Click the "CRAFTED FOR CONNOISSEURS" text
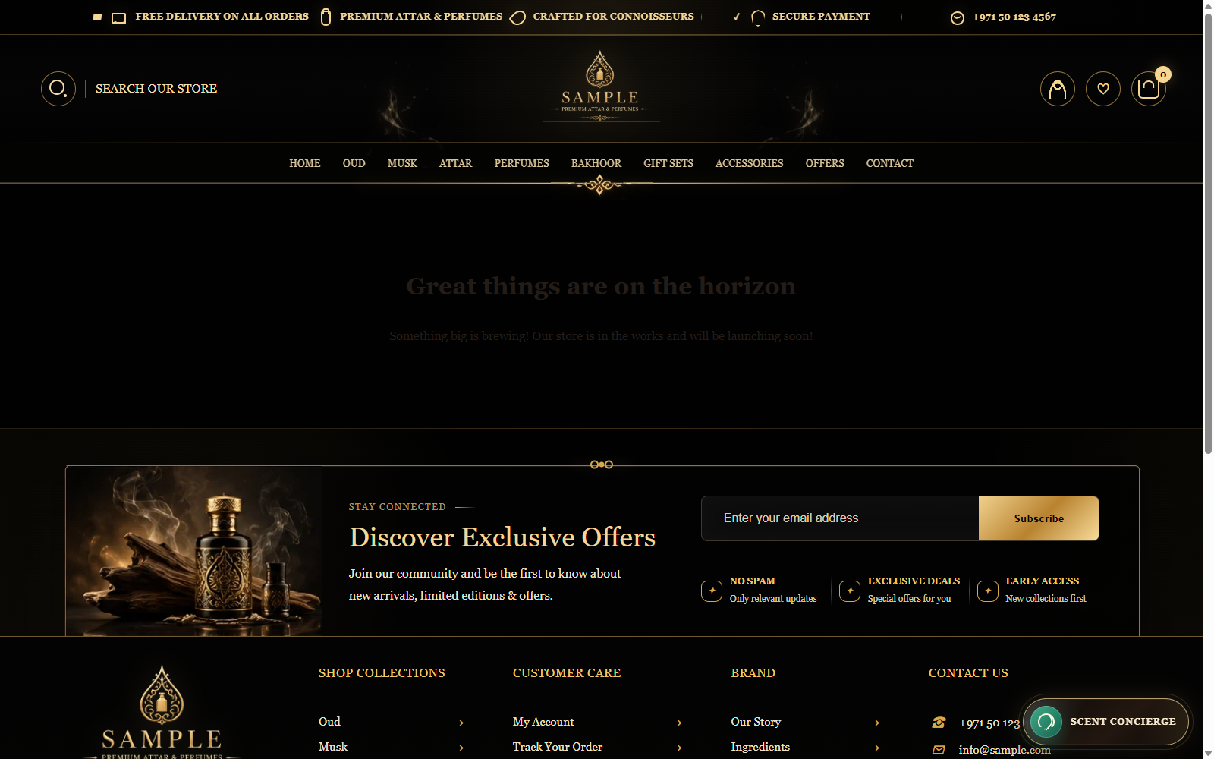The height and width of the screenshot is (759, 1214). pos(613,17)
